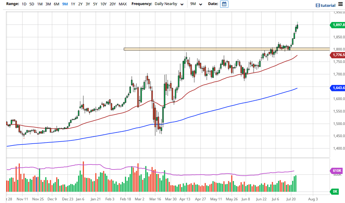Set range to 5D

[x=32, y=4]
